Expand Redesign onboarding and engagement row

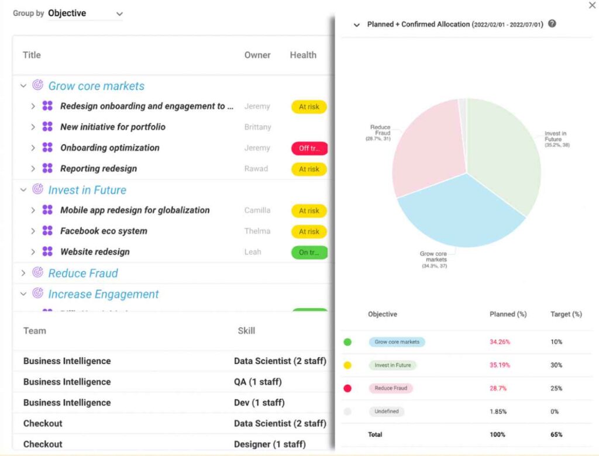tap(33, 106)
